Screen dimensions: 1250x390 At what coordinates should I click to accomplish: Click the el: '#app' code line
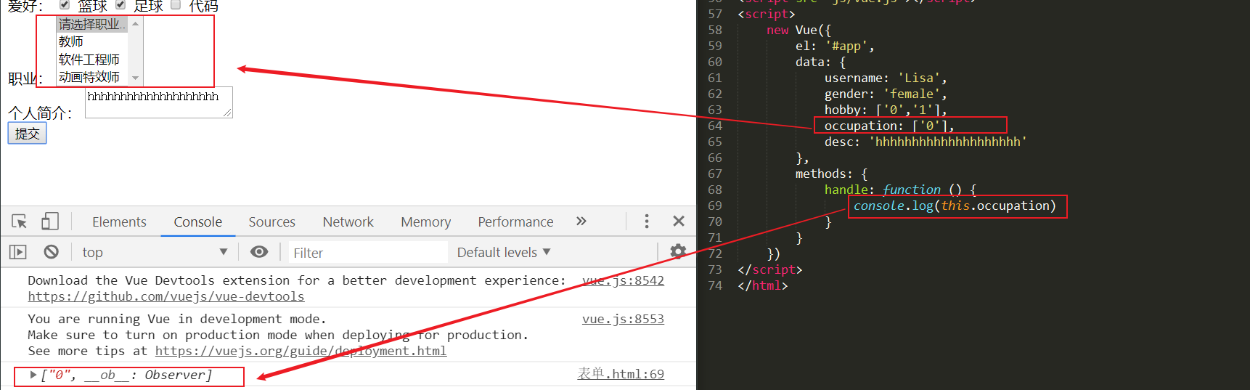tap(835, 46)
